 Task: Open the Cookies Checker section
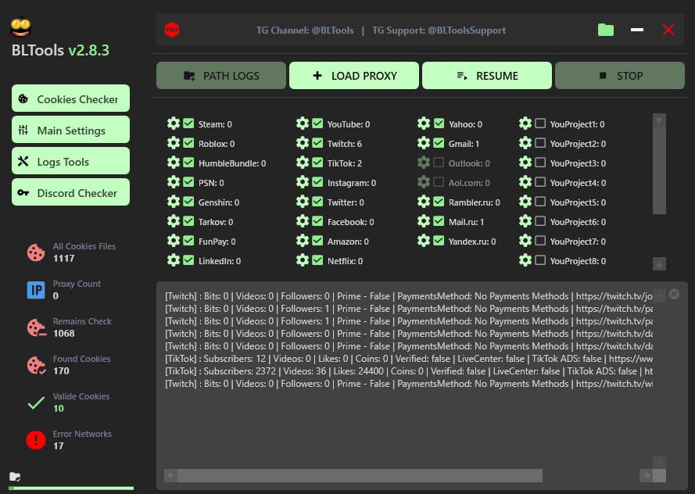[x=70, y=99]
